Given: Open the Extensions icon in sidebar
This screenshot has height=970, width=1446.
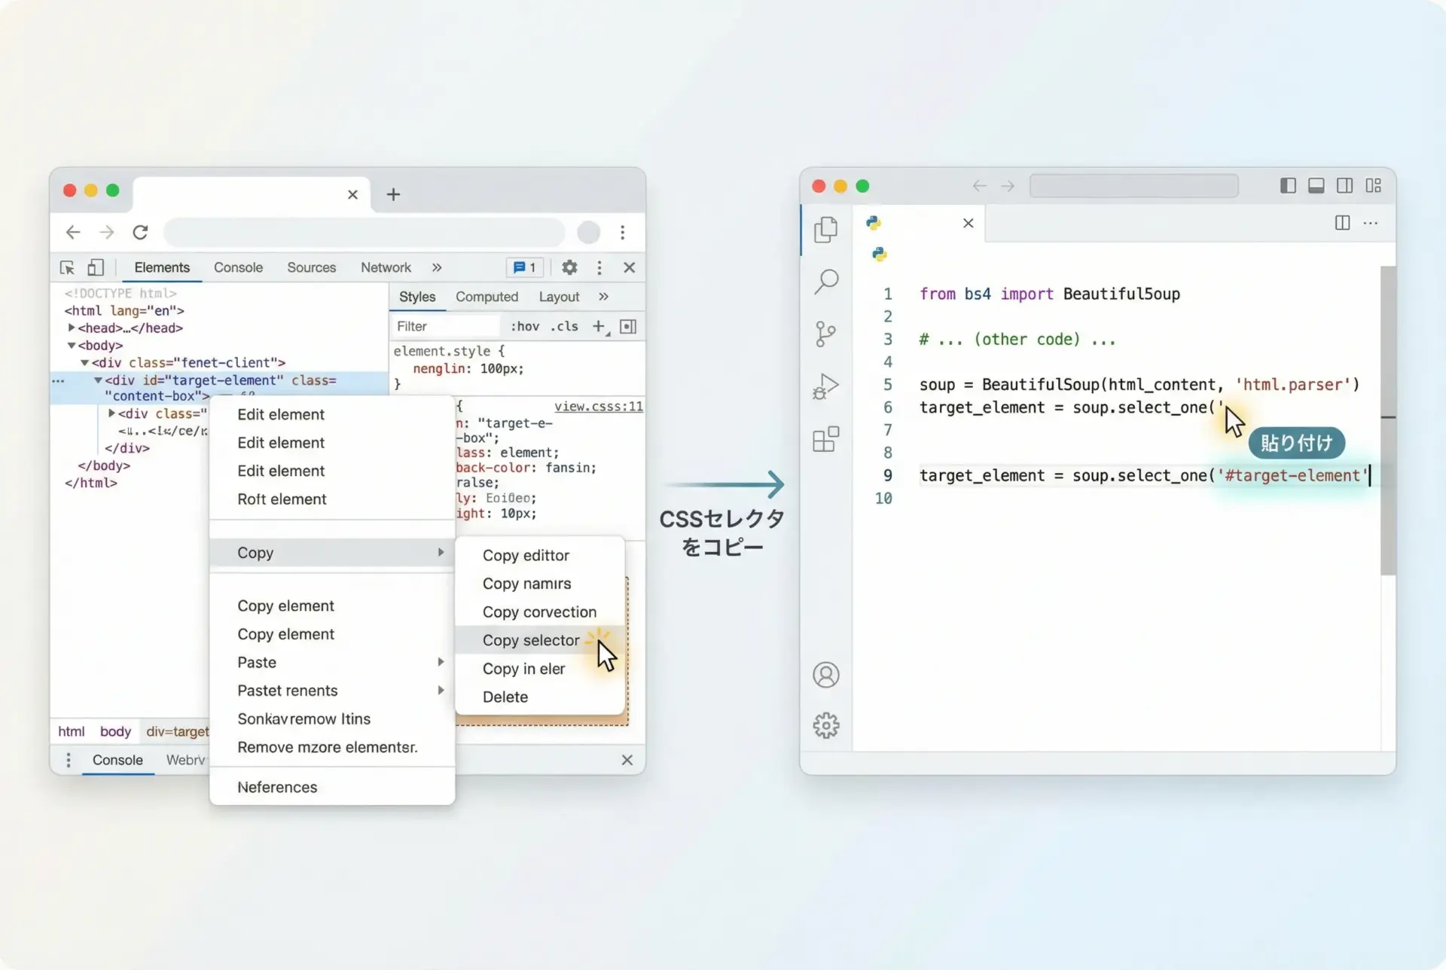Looking at the screenshot, I should click(x=825, y=439).
